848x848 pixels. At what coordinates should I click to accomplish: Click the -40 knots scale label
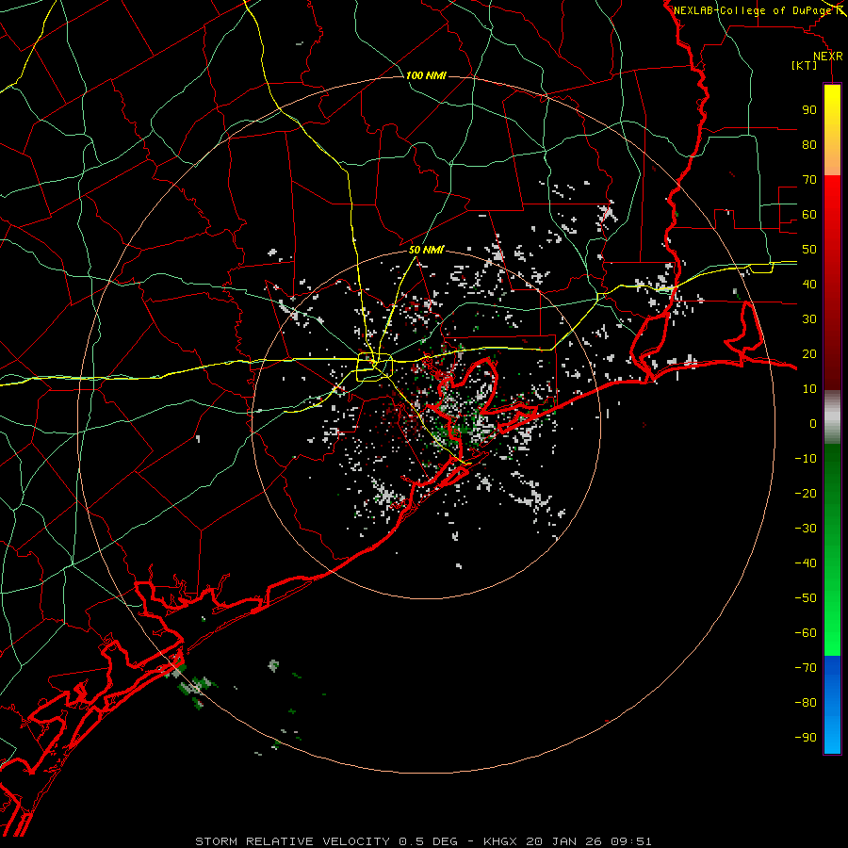[806, 563]
